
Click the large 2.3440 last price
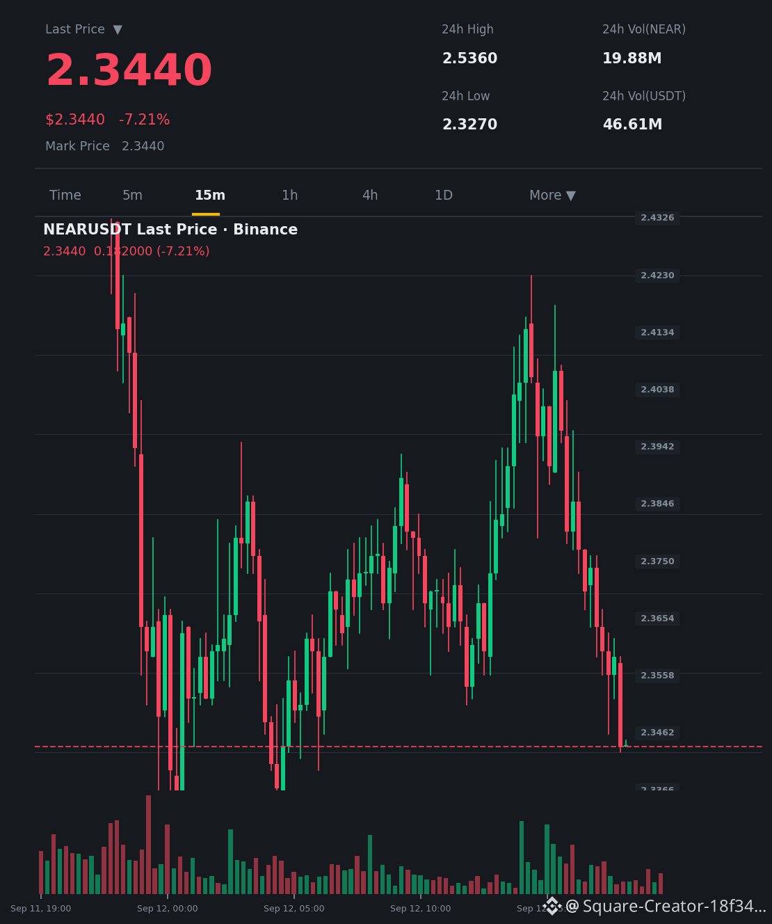tap(129, 71)
